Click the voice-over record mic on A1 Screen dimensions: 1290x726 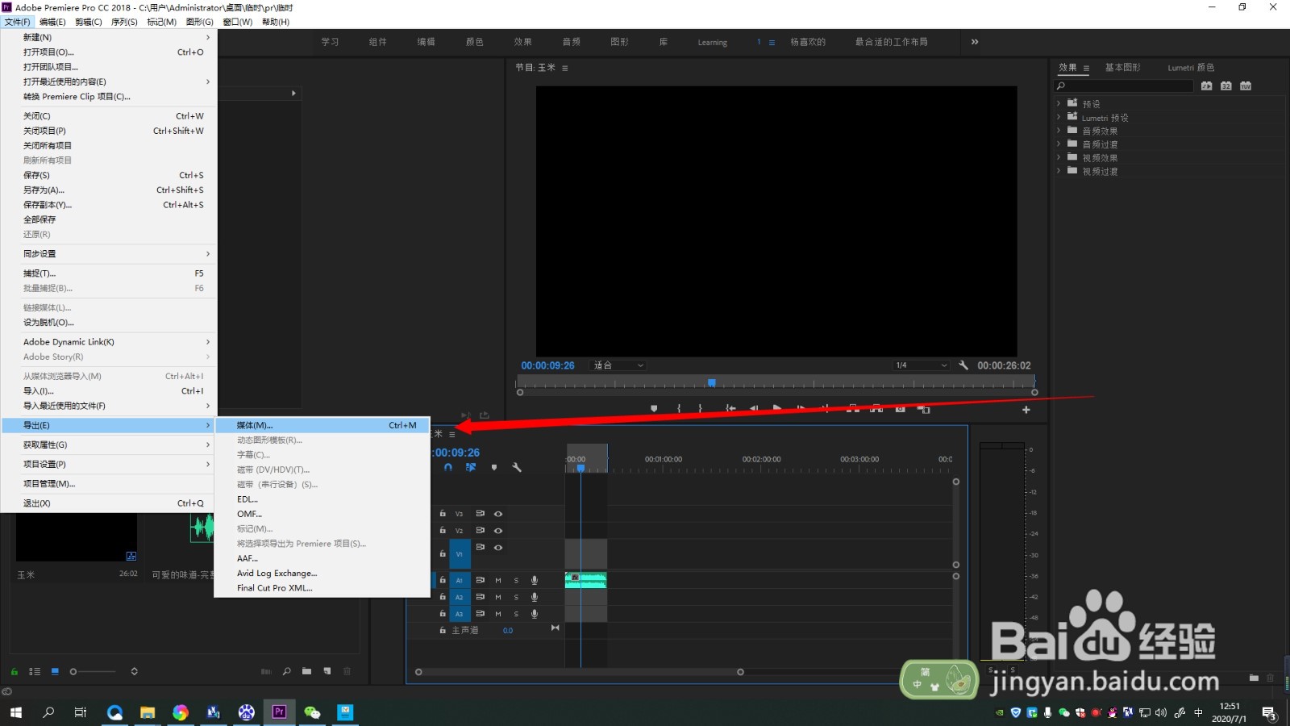[534, 580]
